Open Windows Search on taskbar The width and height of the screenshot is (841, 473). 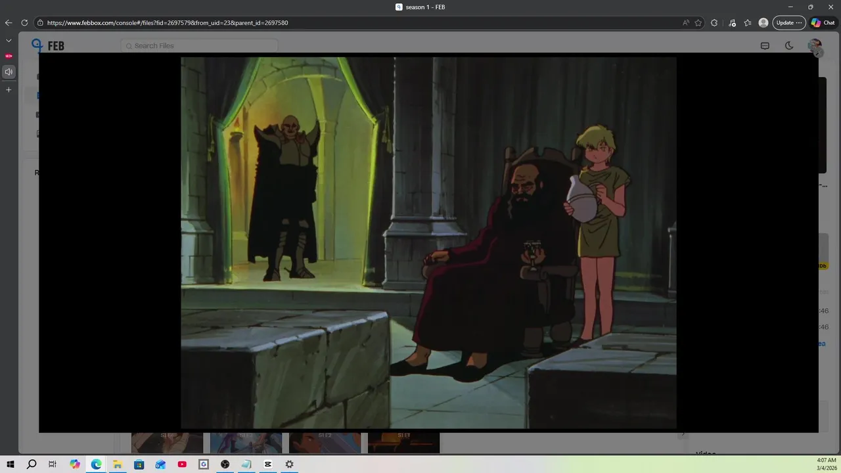point(32,464)
